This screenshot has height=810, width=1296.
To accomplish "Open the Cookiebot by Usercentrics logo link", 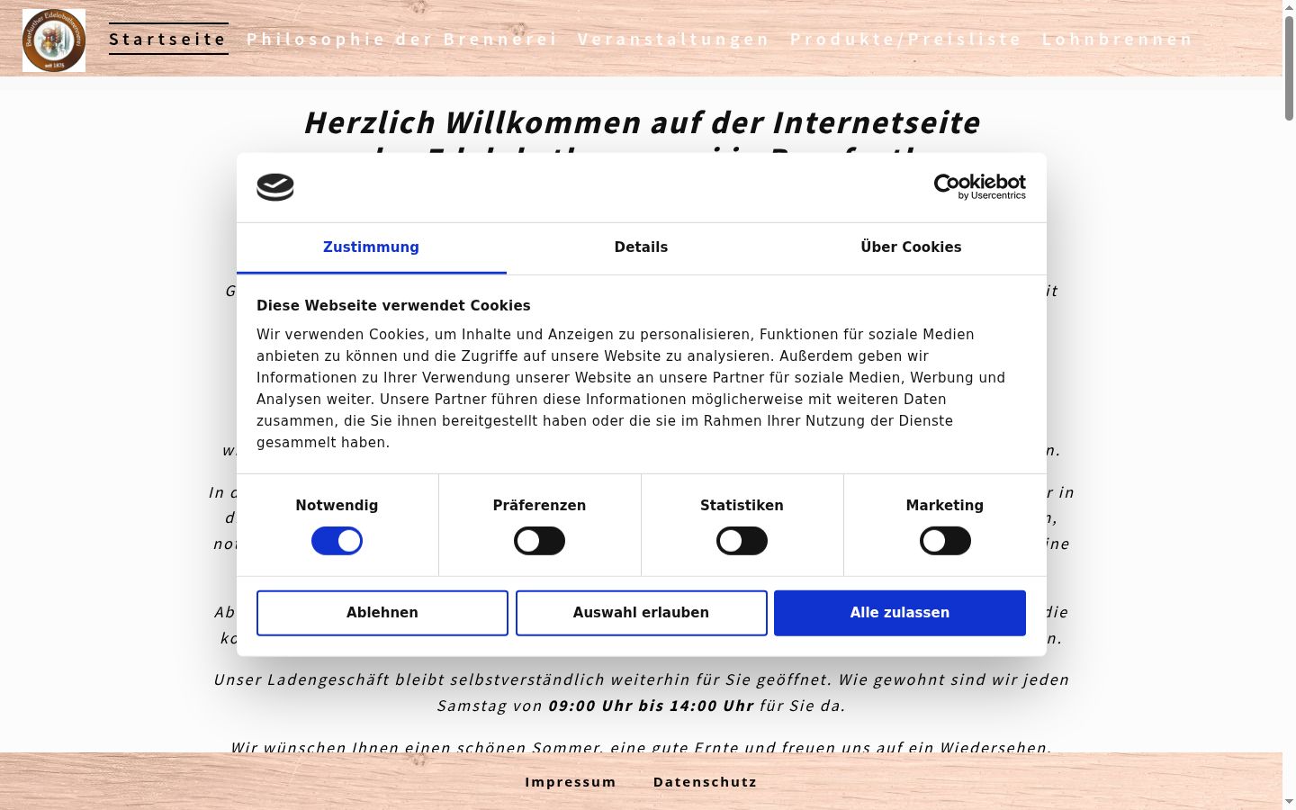I will pos(979,186).
